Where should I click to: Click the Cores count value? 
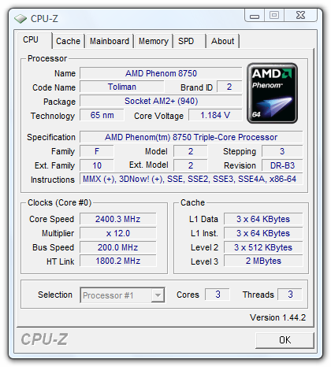(x=218, y=295)
